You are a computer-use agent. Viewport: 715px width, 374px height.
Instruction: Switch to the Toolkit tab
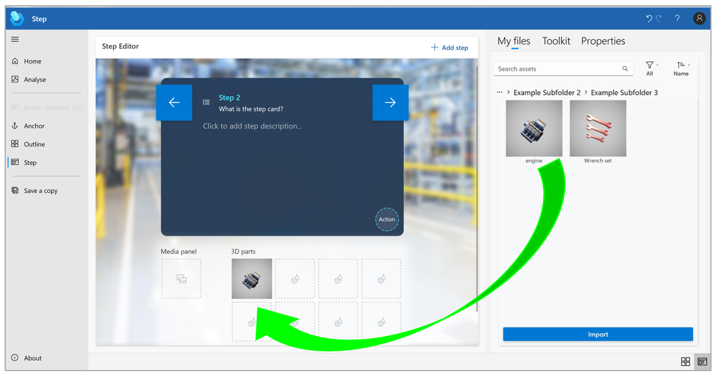(556, 41)
